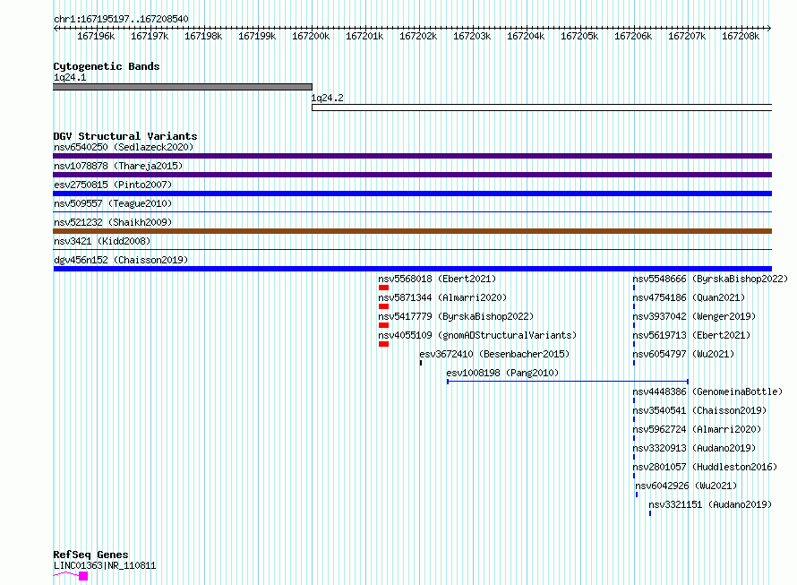Click the brown bar under nsv521232
The width and height of the screenshot is (797, 585).
tap(412, 231)
